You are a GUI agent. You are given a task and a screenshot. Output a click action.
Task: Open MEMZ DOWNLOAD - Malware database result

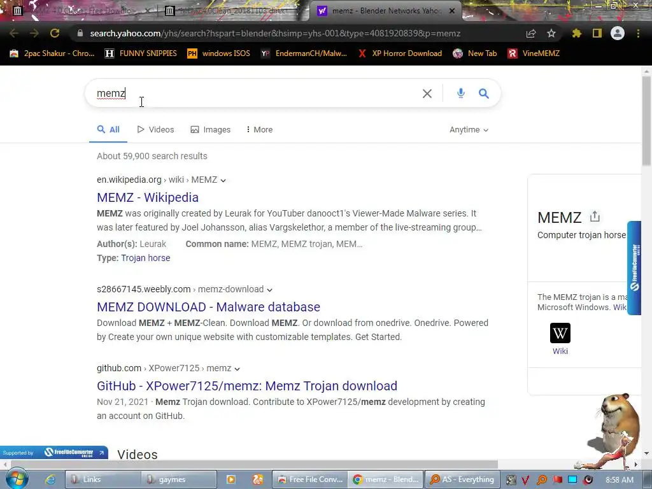208,307
